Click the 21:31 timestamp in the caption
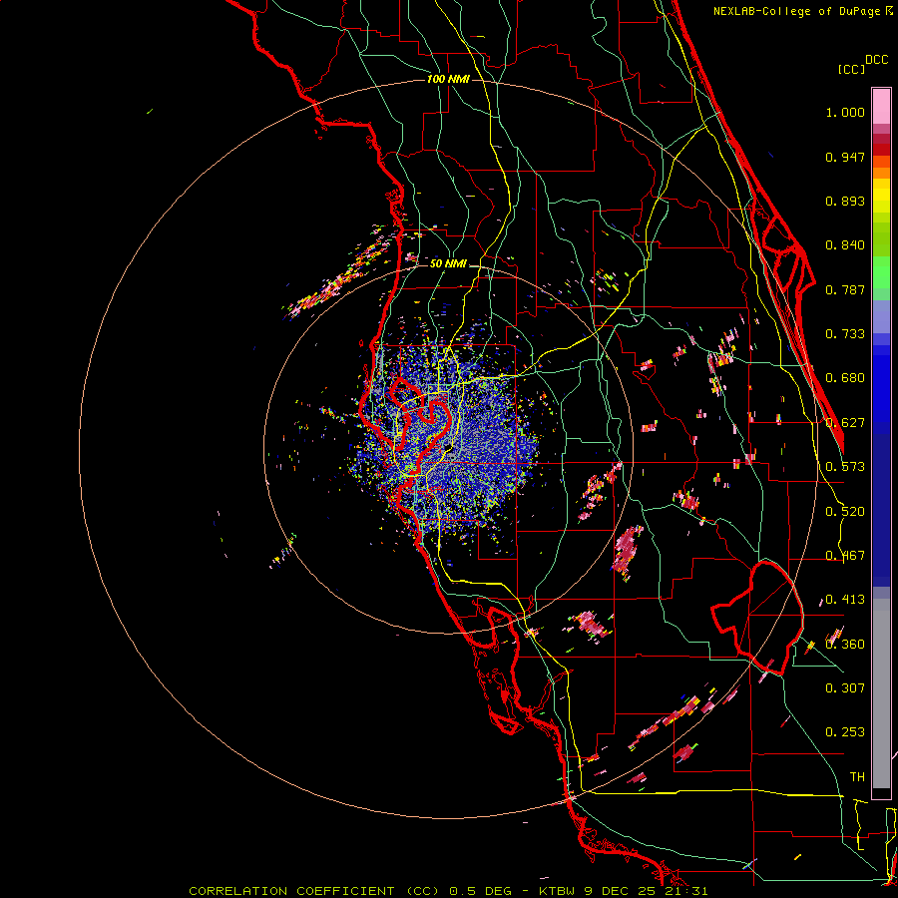898x898 pixels. [688, 891]
